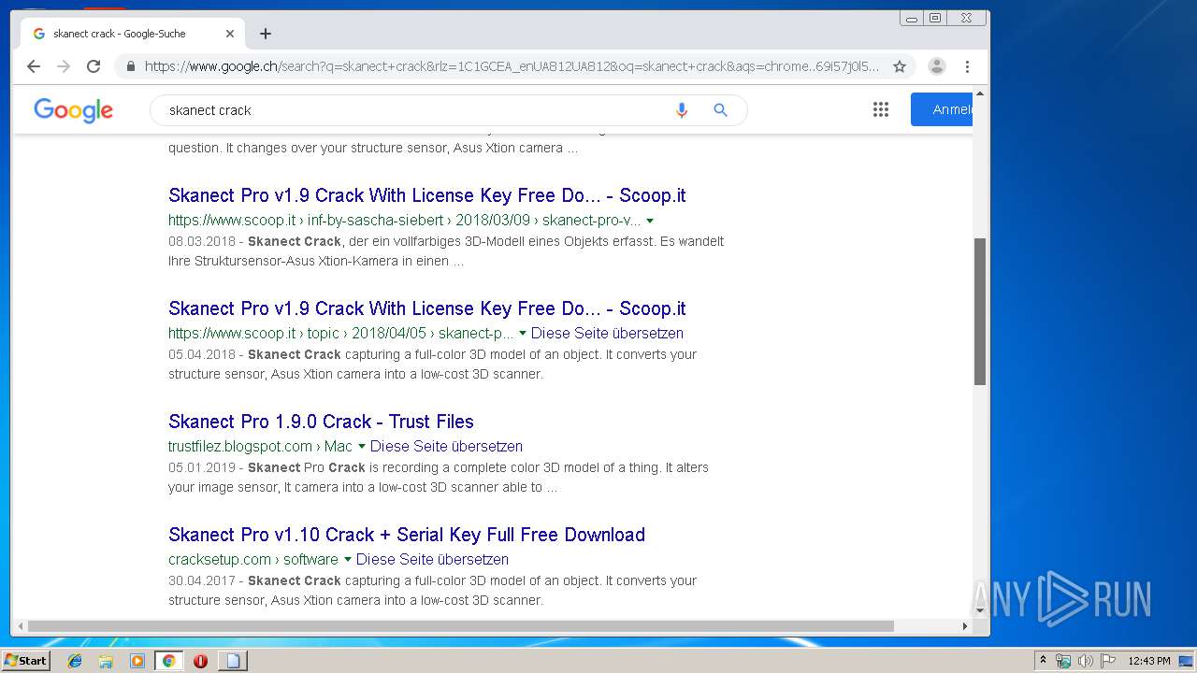This screenshot has width=1197, height=673.
Task: Click the trustfilez.blogspot.com › Mac URL text
Action: coord(260,447)
